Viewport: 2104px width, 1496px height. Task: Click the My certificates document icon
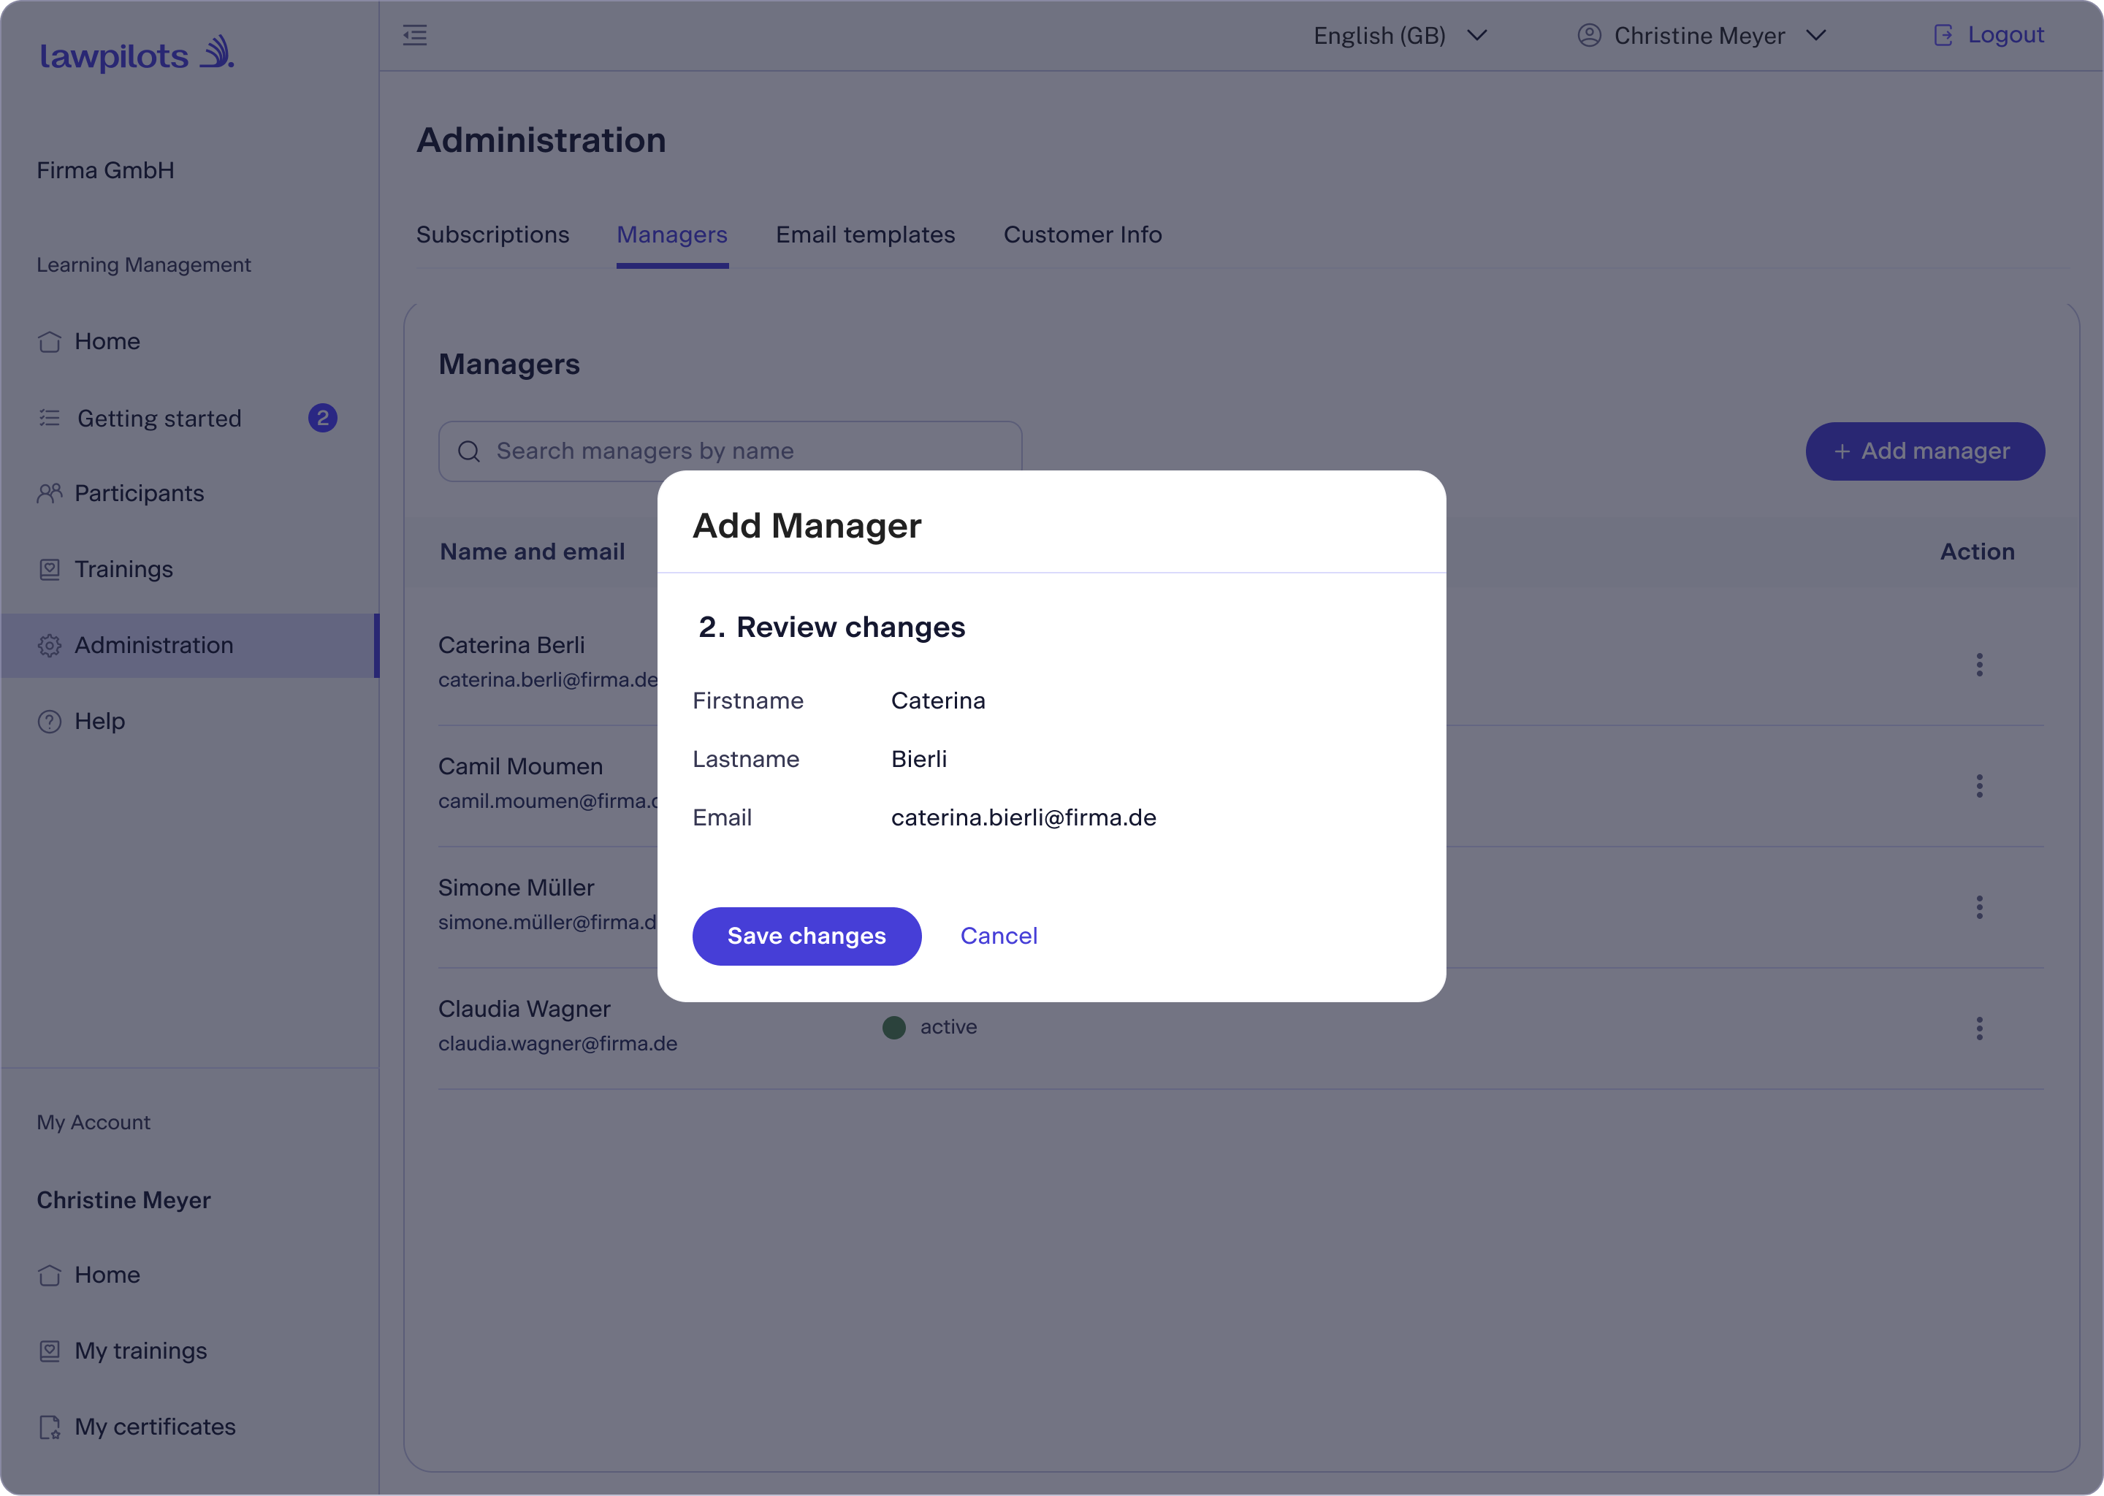point(50,1427)
